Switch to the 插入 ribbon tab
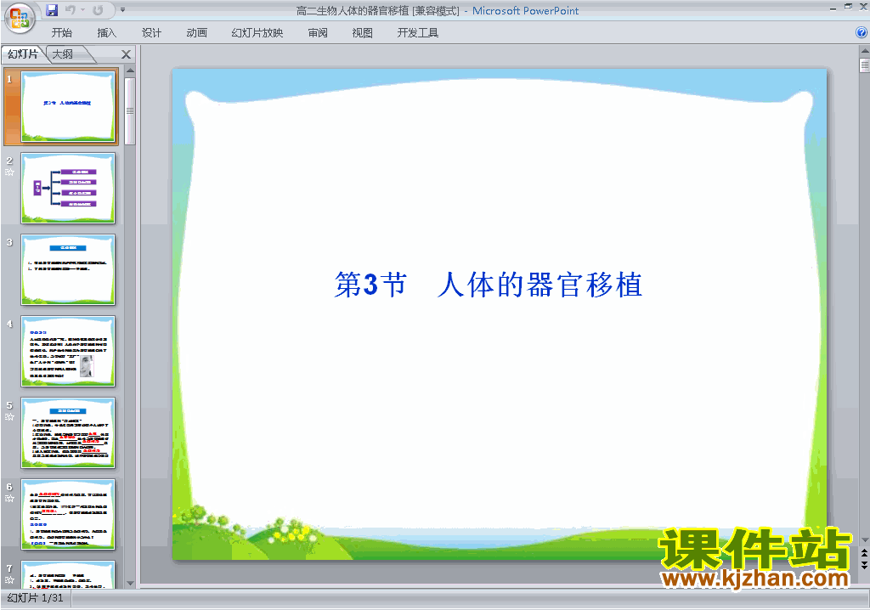 [x=106, y=33]
